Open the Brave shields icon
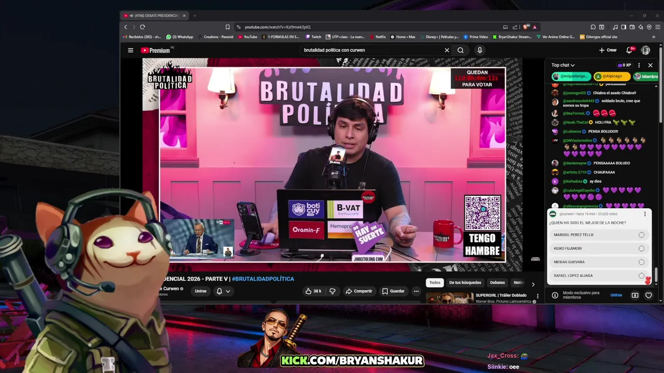 point(527,27)
